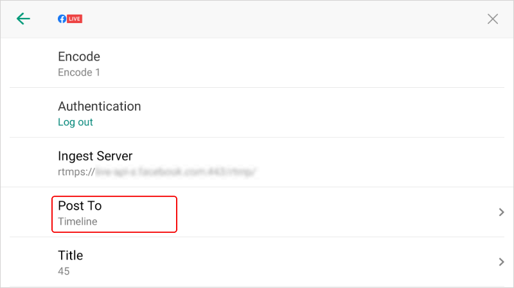Select the Authentication heading
This screenshot has width=514, height=288.
99,106
